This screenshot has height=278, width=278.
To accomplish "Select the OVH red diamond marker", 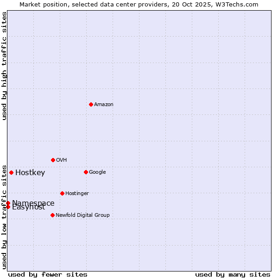I will (x=53, y=160).
